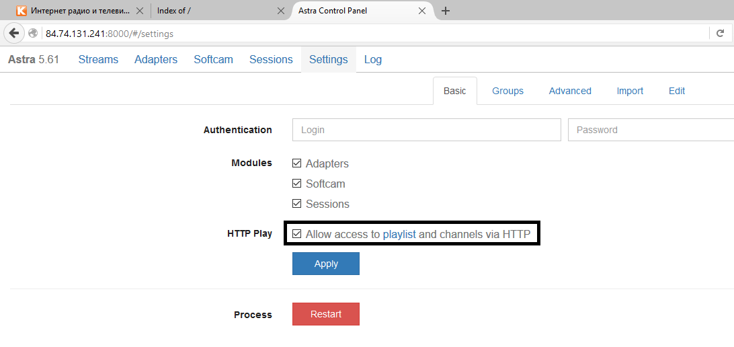Click the globe site identity icon

(33, 33)
